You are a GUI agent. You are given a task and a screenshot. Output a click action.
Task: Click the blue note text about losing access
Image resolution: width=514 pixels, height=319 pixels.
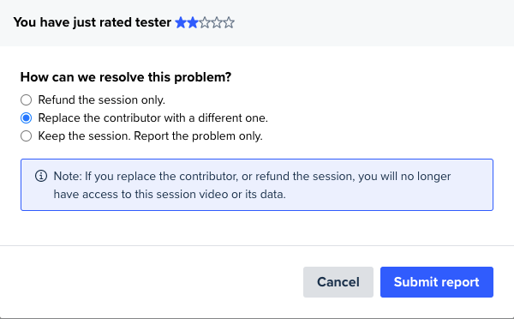[253, 185]
